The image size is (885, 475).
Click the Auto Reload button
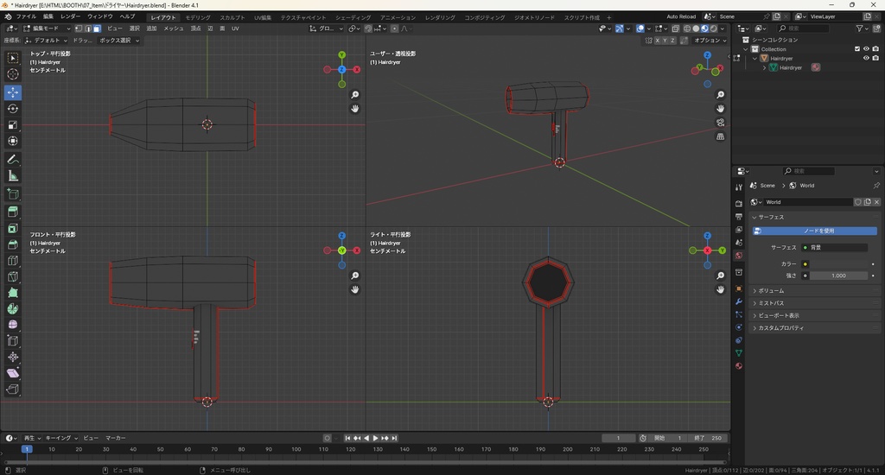coord(680,16)
